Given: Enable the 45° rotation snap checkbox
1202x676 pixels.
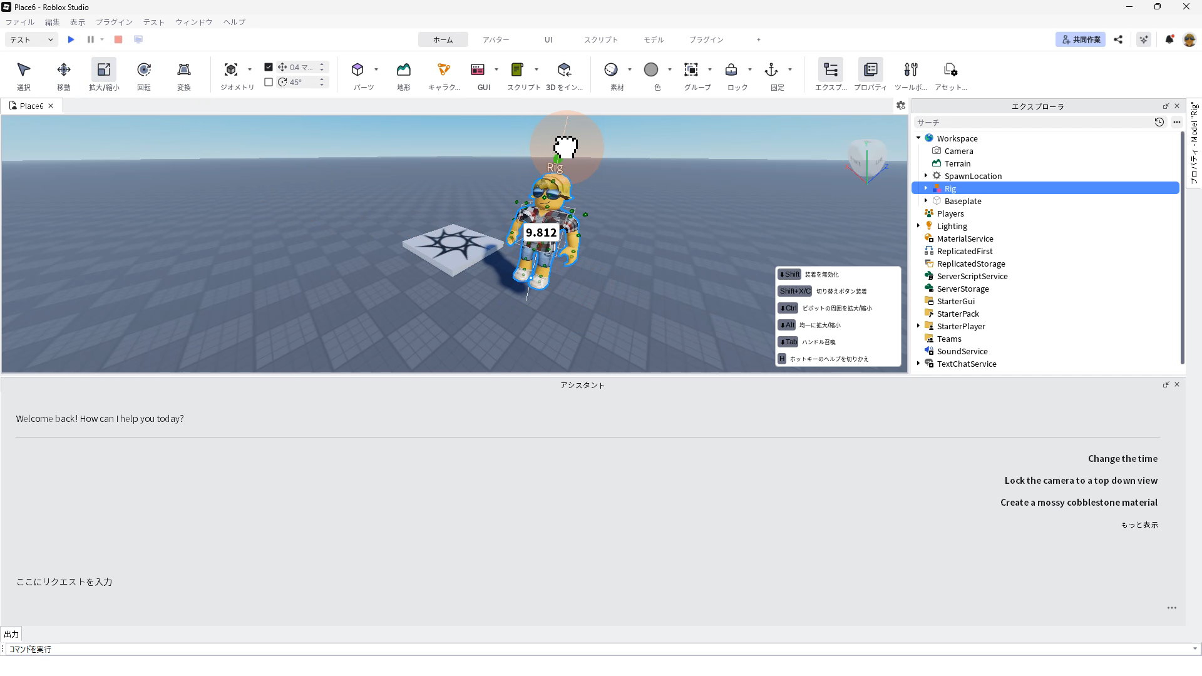Looking at the screenshot, I should 269,82.
